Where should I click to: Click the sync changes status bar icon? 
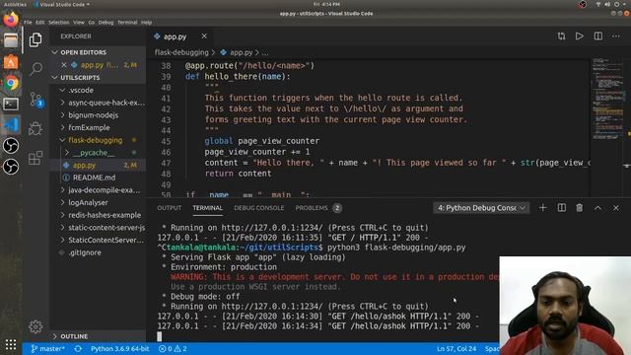78,348
